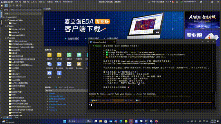Collapse the group containing ESP_GameConsole_copy
This screenshot has height=124, width=221.
click(x=6, y=38)
